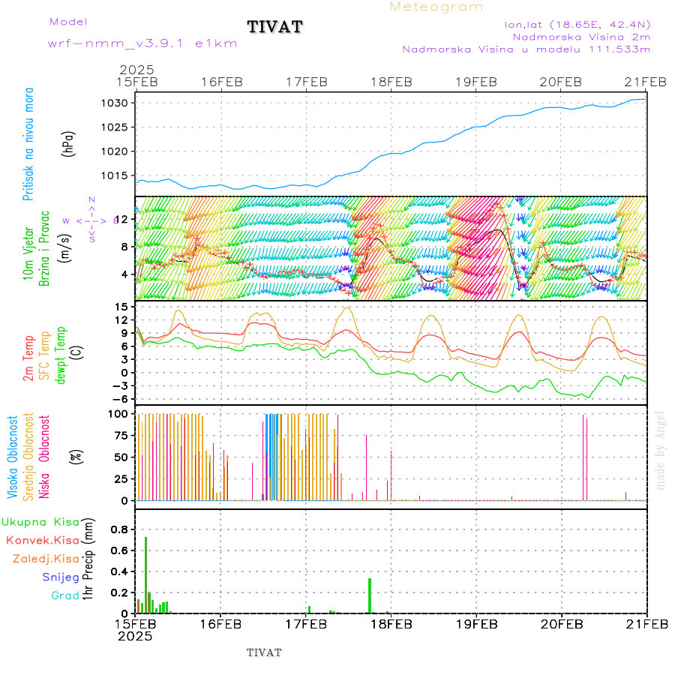Select the green "Ukupna Kisa" legend entry
675x675 pixels.
point(40,522)
